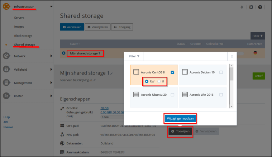Uncheck the Acronis CentOS 8 checkbox
Viewport: 272px width, 157px height.
click(x=172, y=72)
